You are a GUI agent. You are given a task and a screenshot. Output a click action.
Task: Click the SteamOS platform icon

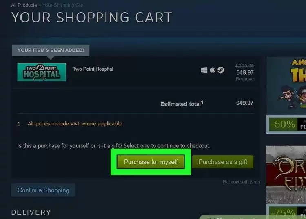coord(221,70)
